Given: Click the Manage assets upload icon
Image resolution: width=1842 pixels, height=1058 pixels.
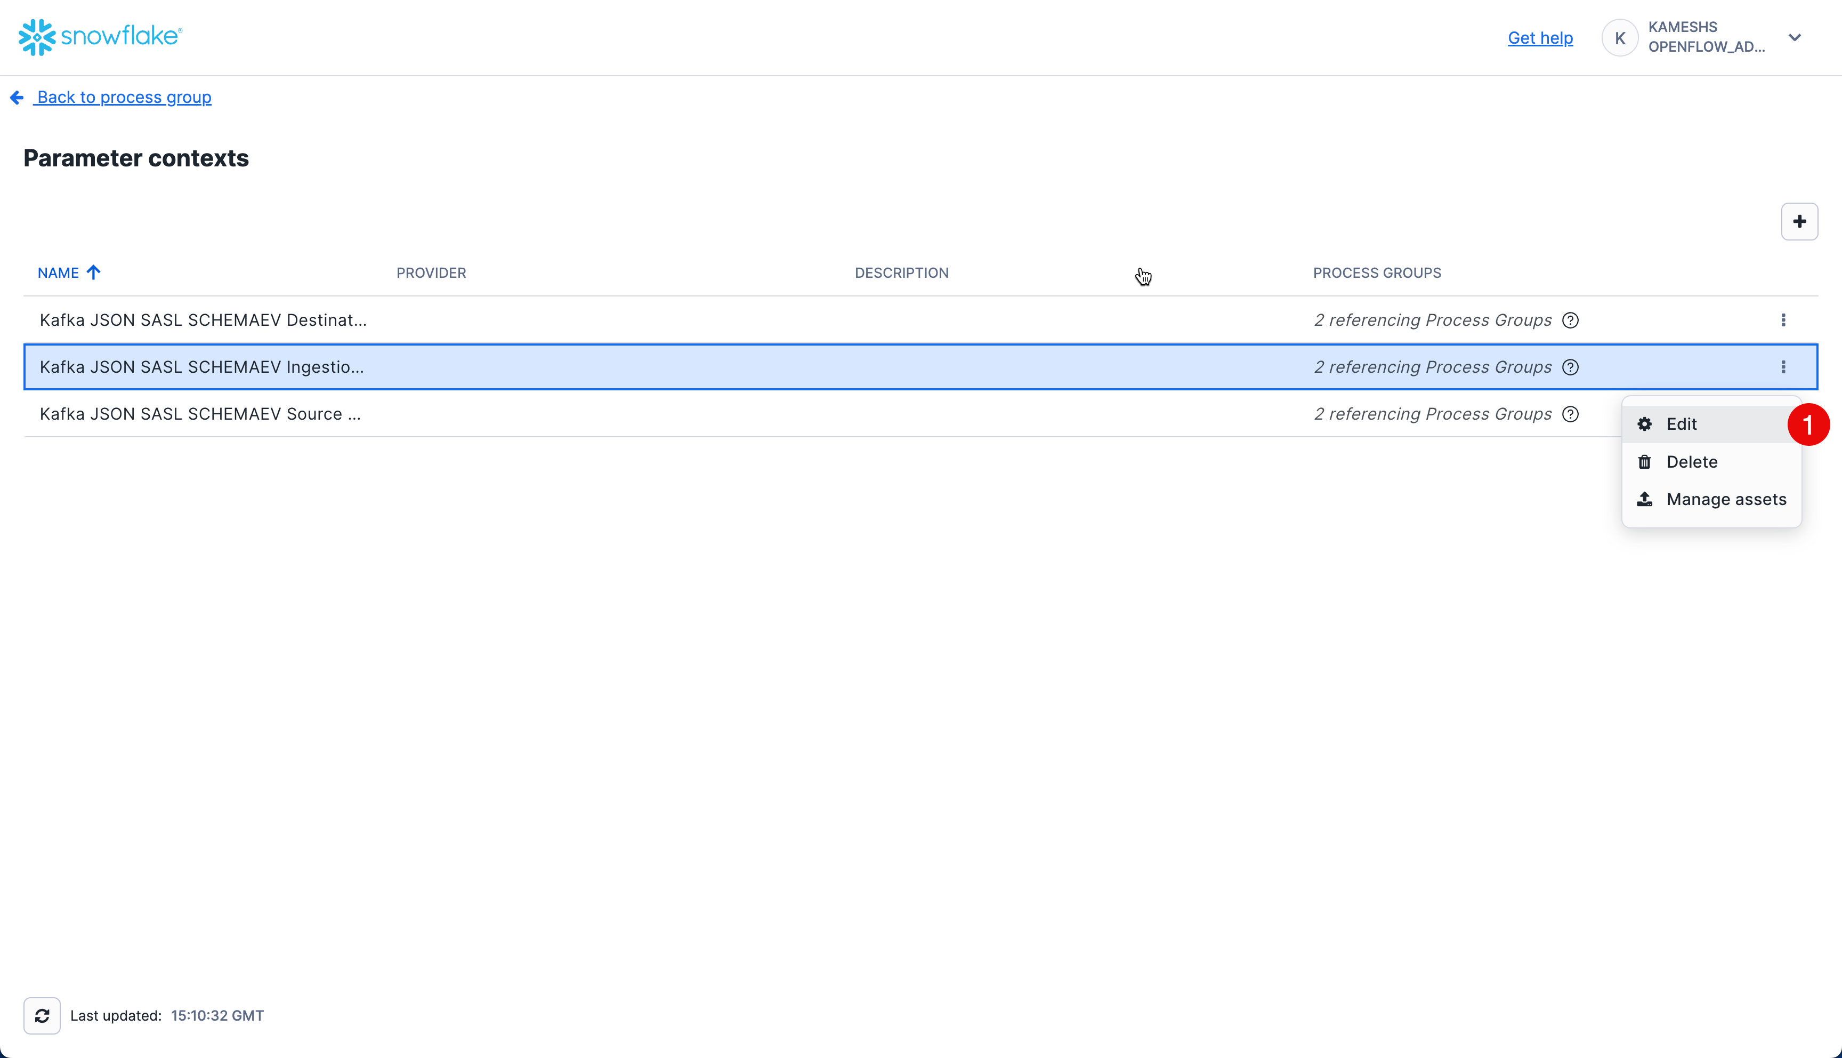Looking at the screenshot, I should click(x=1644, y=499).
